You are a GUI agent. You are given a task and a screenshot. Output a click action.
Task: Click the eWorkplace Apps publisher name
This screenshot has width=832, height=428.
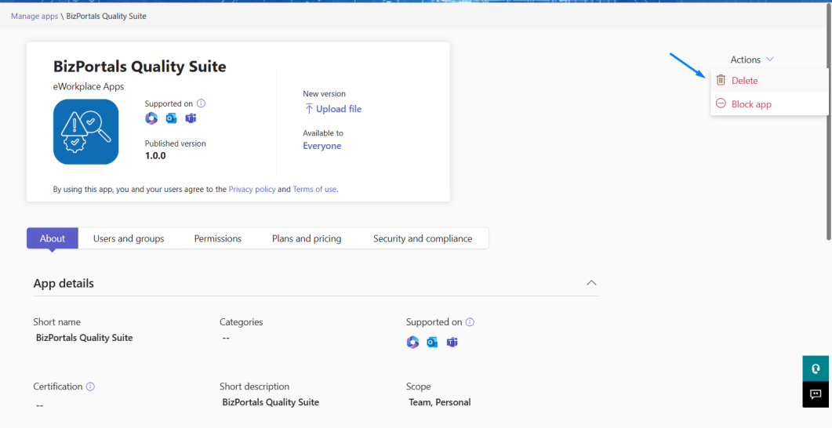(89, 86)
